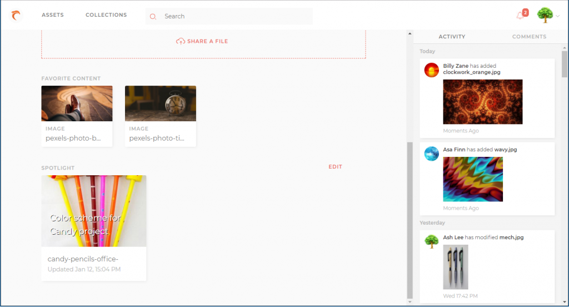Open the pexels-photo-b... shoe thumbnail
The width and height of the screenshot is (569, 307).
coord(77,103)
